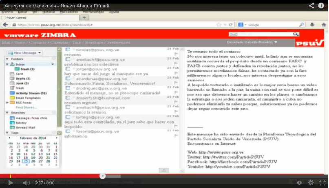Open the Activity Stream folder
Screen dimensions: 329x188
click(x=31, y=93)
